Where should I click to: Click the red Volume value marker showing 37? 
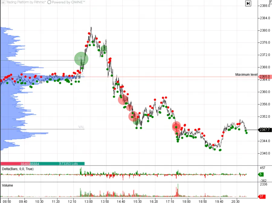pos(261,197)
